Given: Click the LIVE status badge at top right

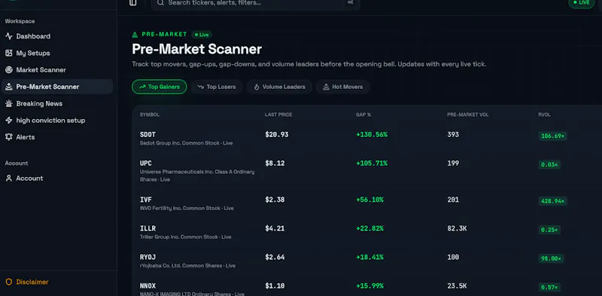Looking at the screenshot, I should (581, 3).
